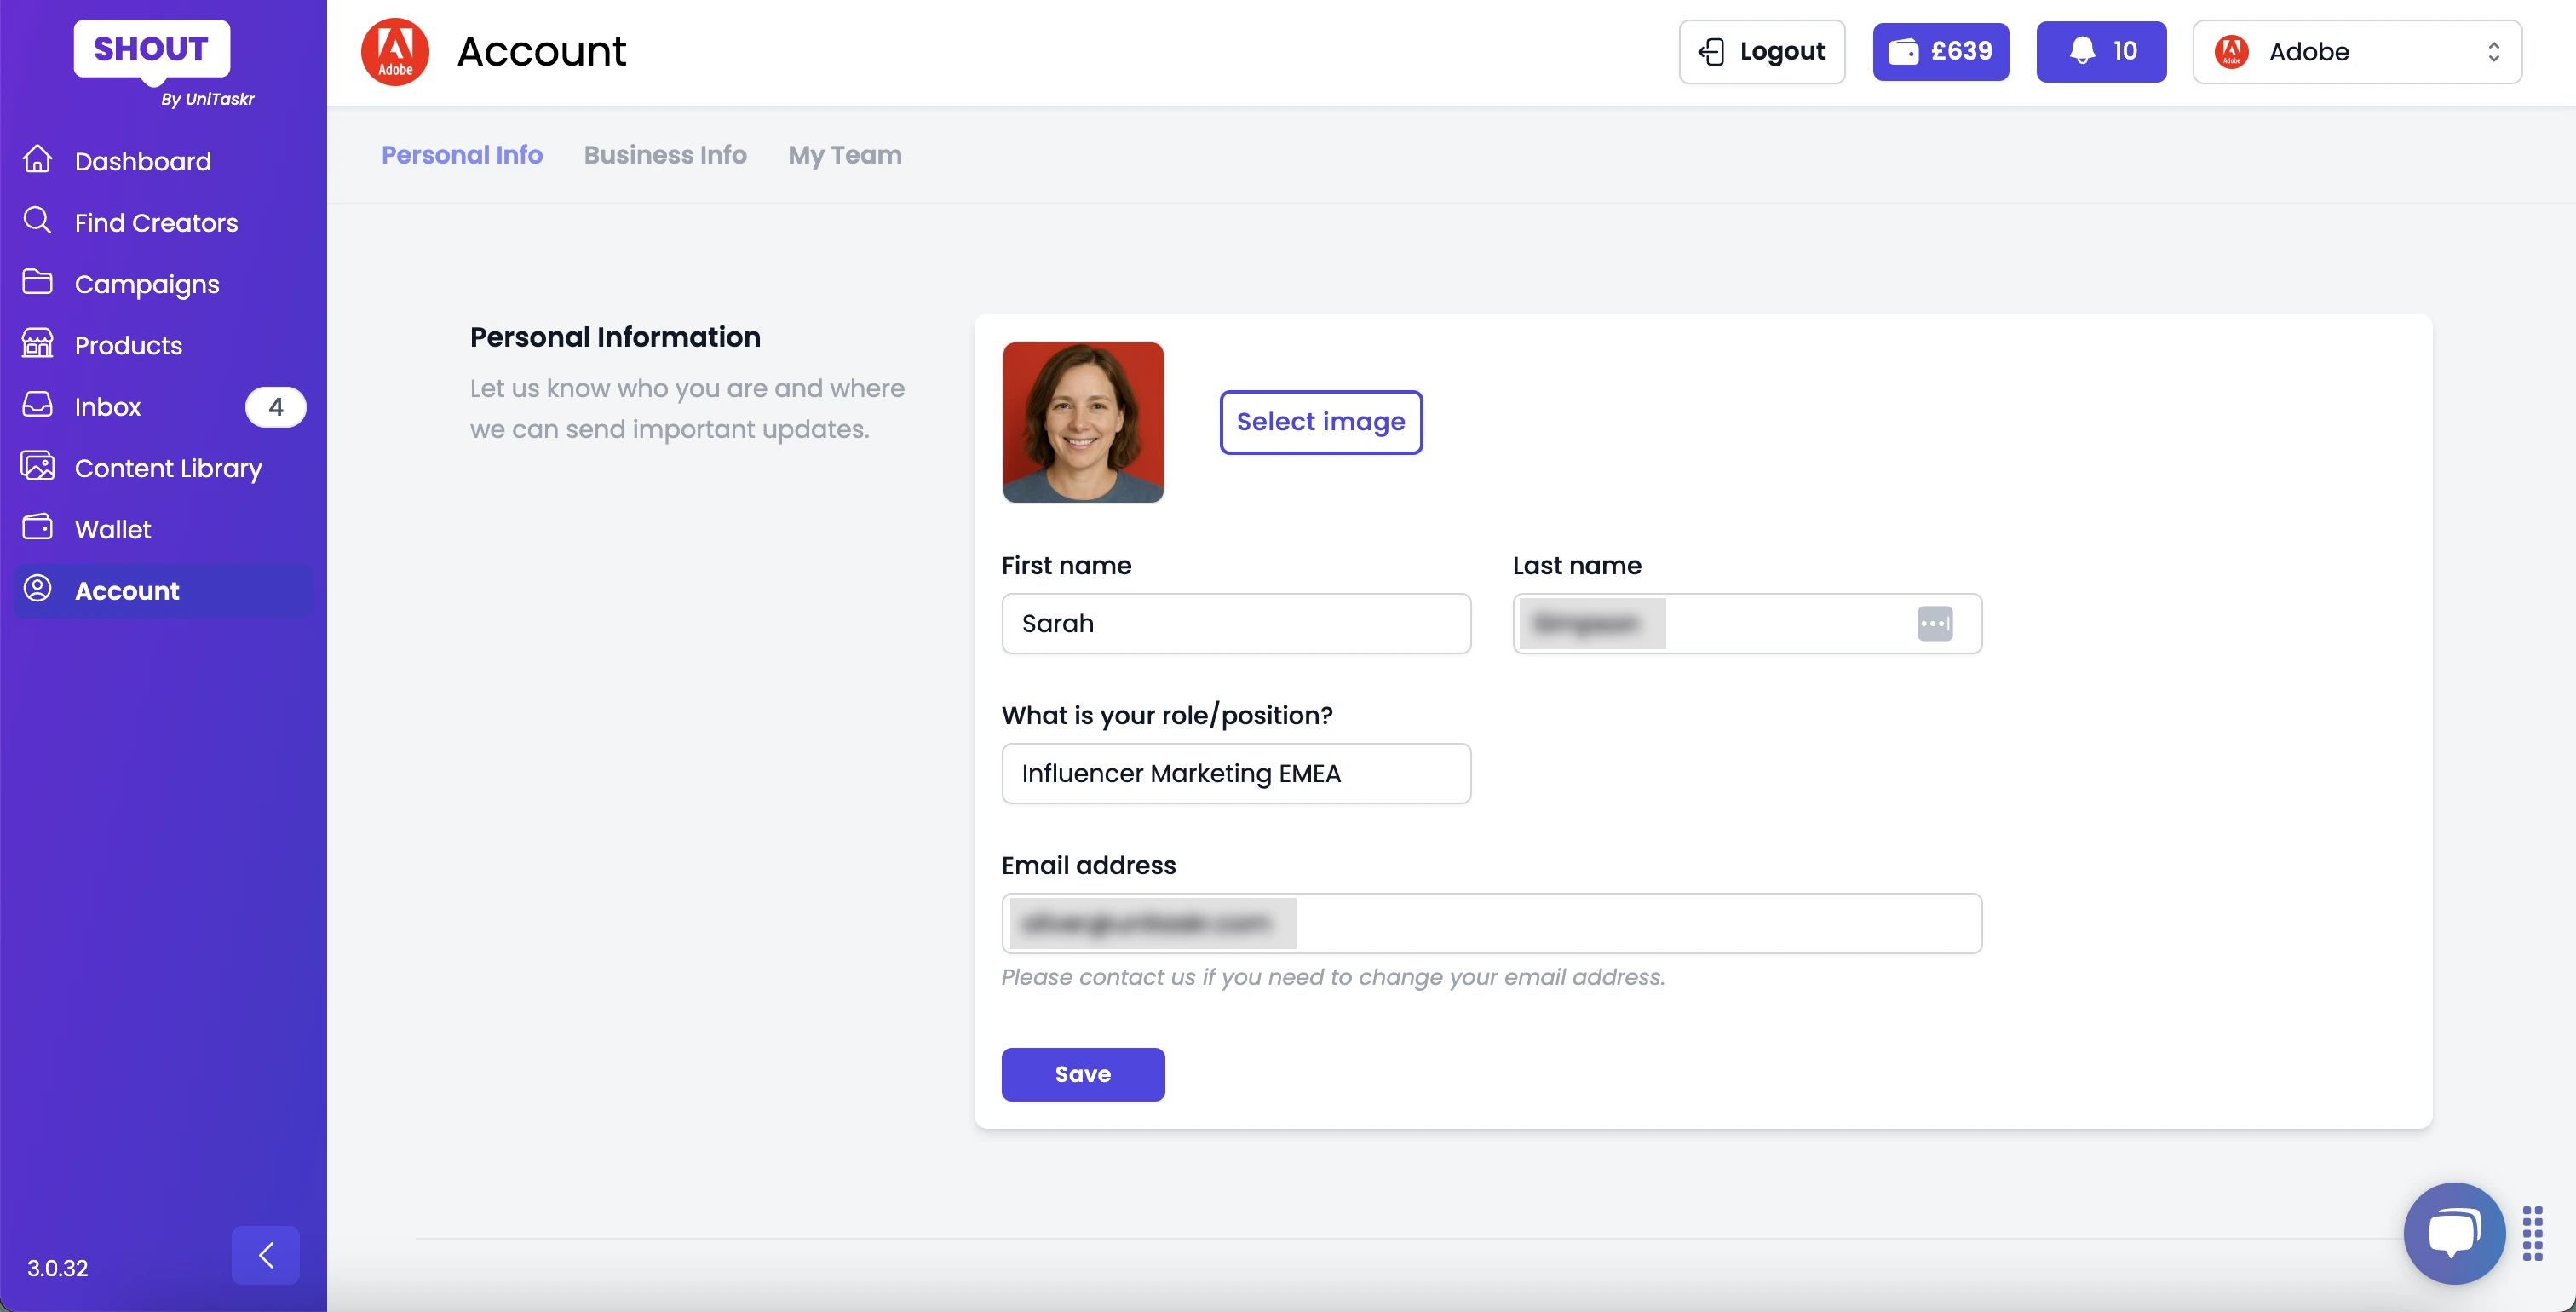Click the Select image button
The height and width of the screenshot is (1312, 2576).
click(1320, 422)
